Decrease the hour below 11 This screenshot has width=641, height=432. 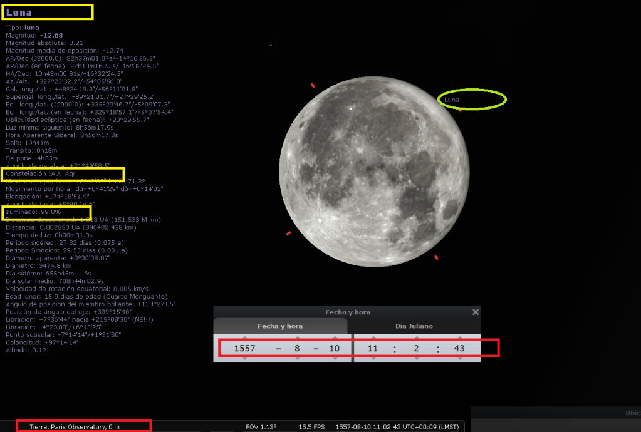tap(372, 358)
